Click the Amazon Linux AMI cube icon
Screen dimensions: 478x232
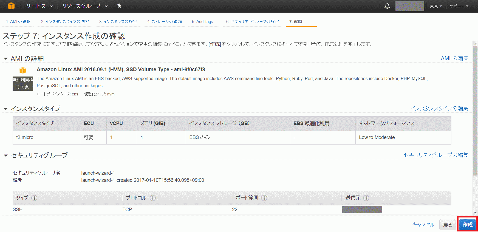[23, 70]
